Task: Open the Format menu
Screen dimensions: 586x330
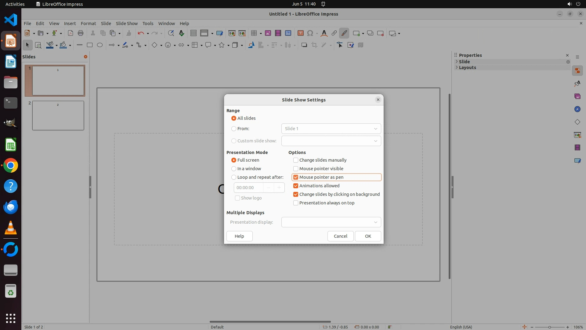Action: [88, 24]
